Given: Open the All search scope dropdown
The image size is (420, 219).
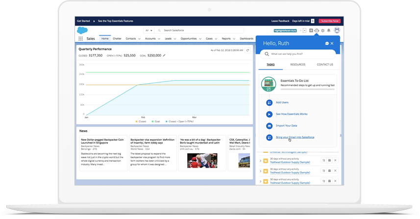Looking at the screenshot, I should point(149,30).
